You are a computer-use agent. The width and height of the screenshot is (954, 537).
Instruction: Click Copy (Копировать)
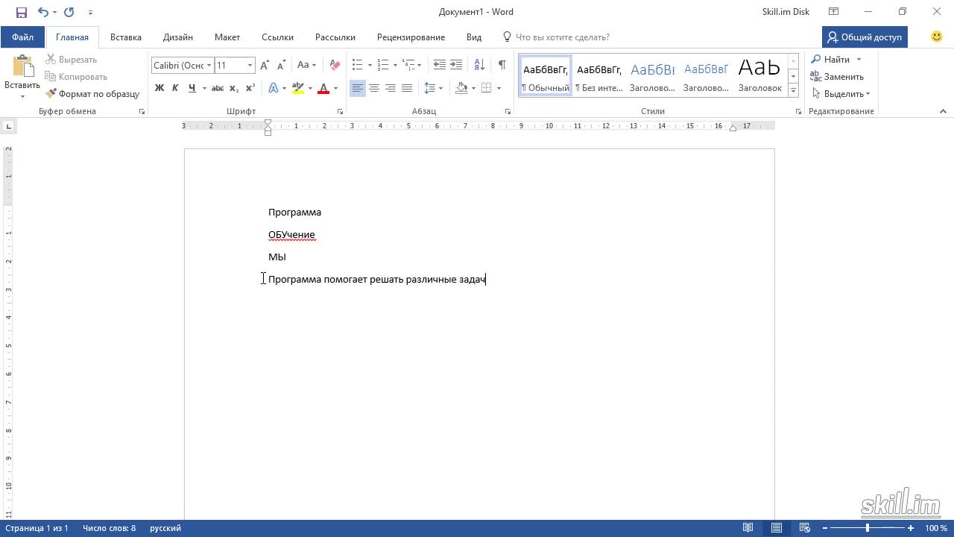click(x=76, y=77)
